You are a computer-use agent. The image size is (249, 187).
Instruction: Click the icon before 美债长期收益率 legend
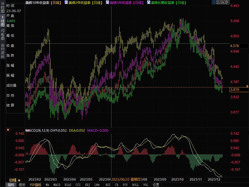pos(149,2)
